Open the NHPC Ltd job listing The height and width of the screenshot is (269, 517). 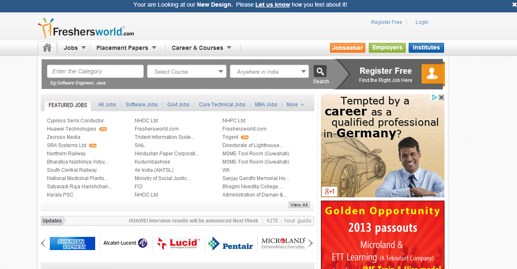click(x=234, y=121)
